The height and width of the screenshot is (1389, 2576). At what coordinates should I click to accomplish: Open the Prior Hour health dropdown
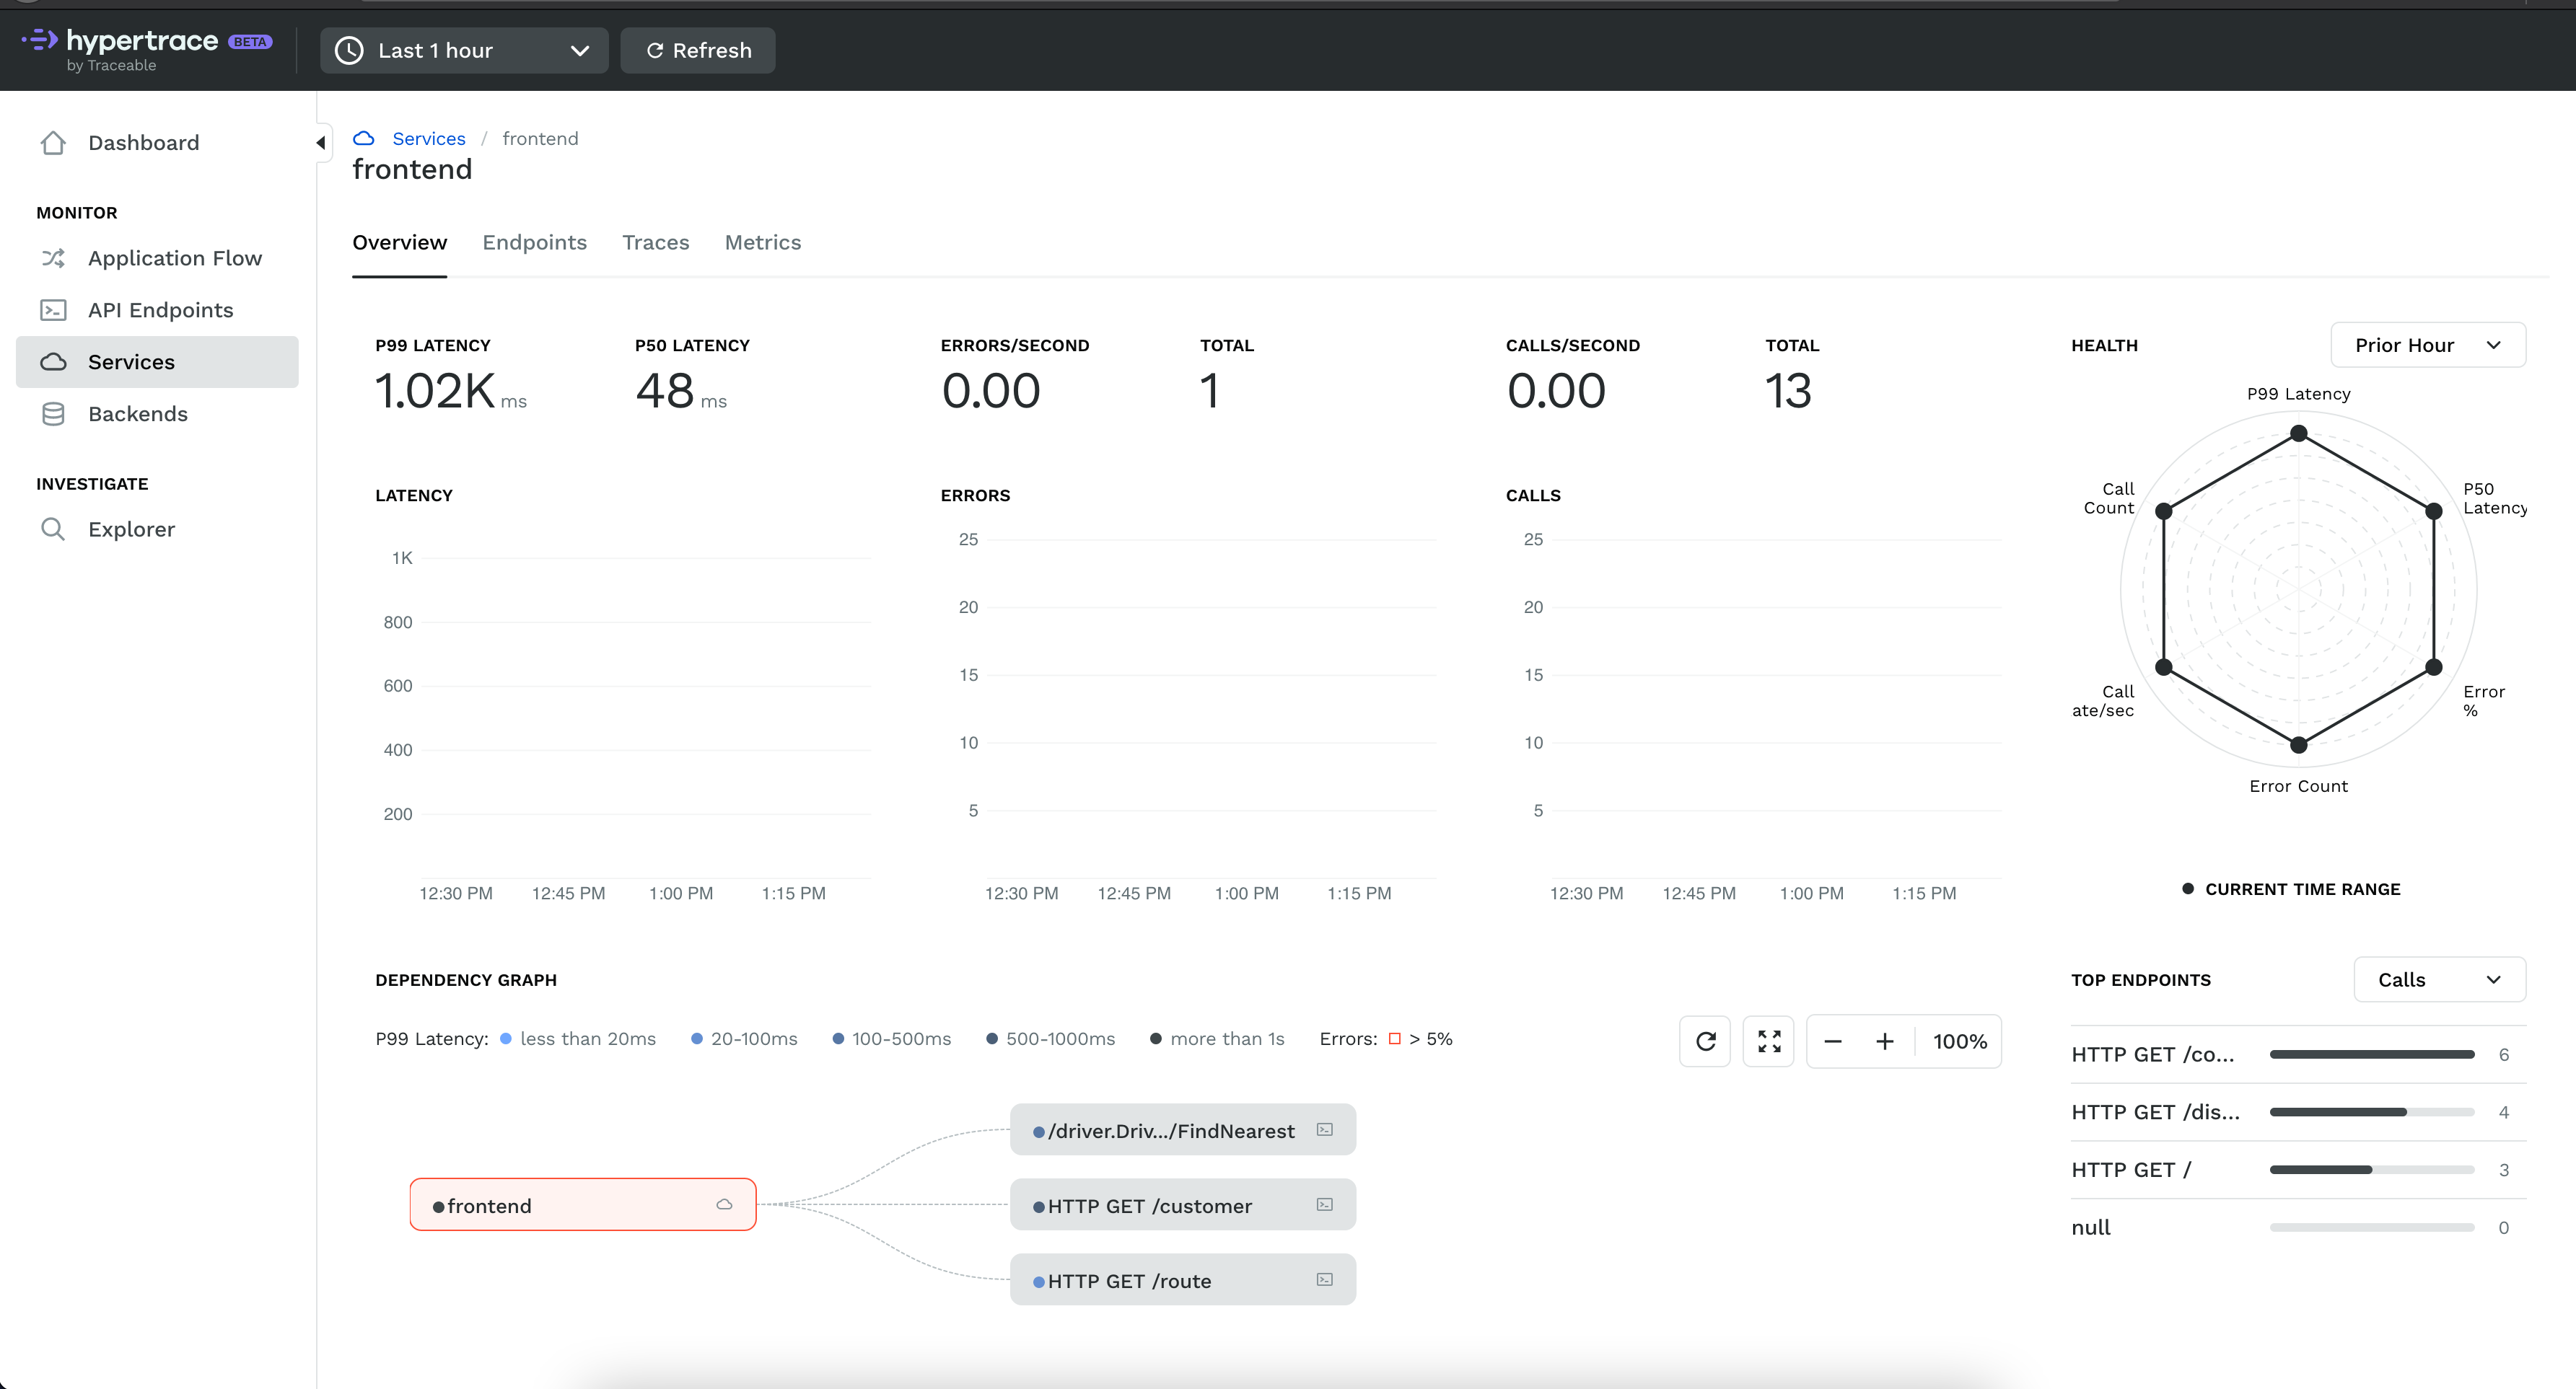pyautogui.click(x=2427, y=345)
